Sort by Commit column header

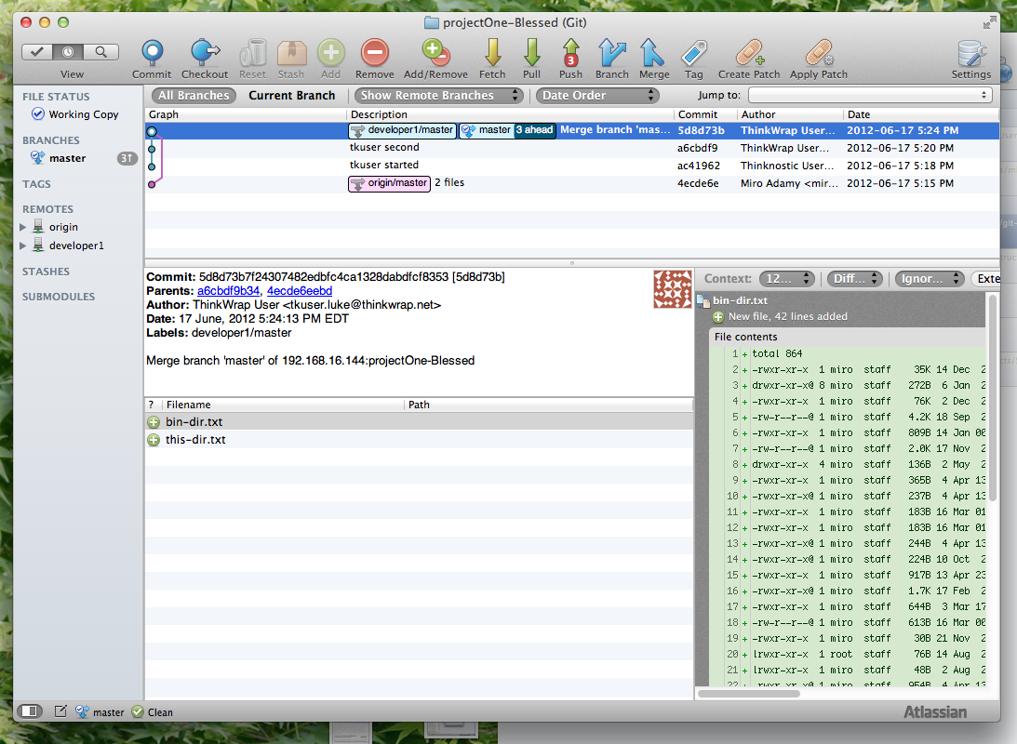tap(705, 114)
